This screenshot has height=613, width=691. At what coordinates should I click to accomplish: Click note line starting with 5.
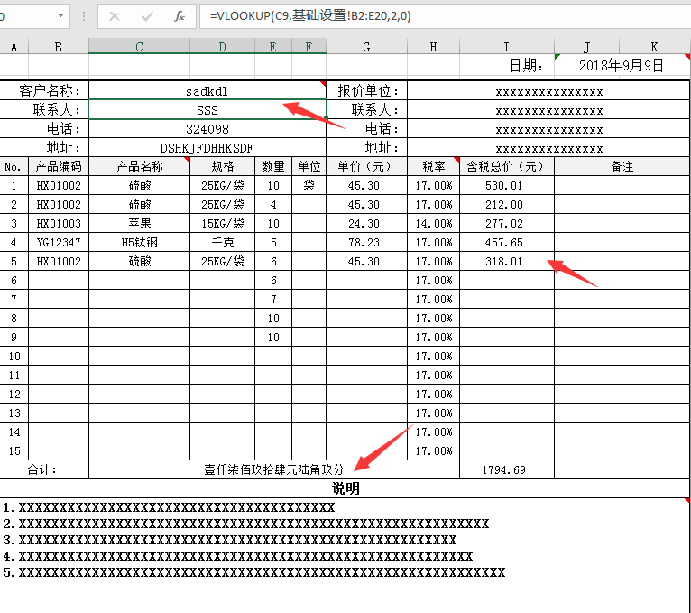coord(254,573)
